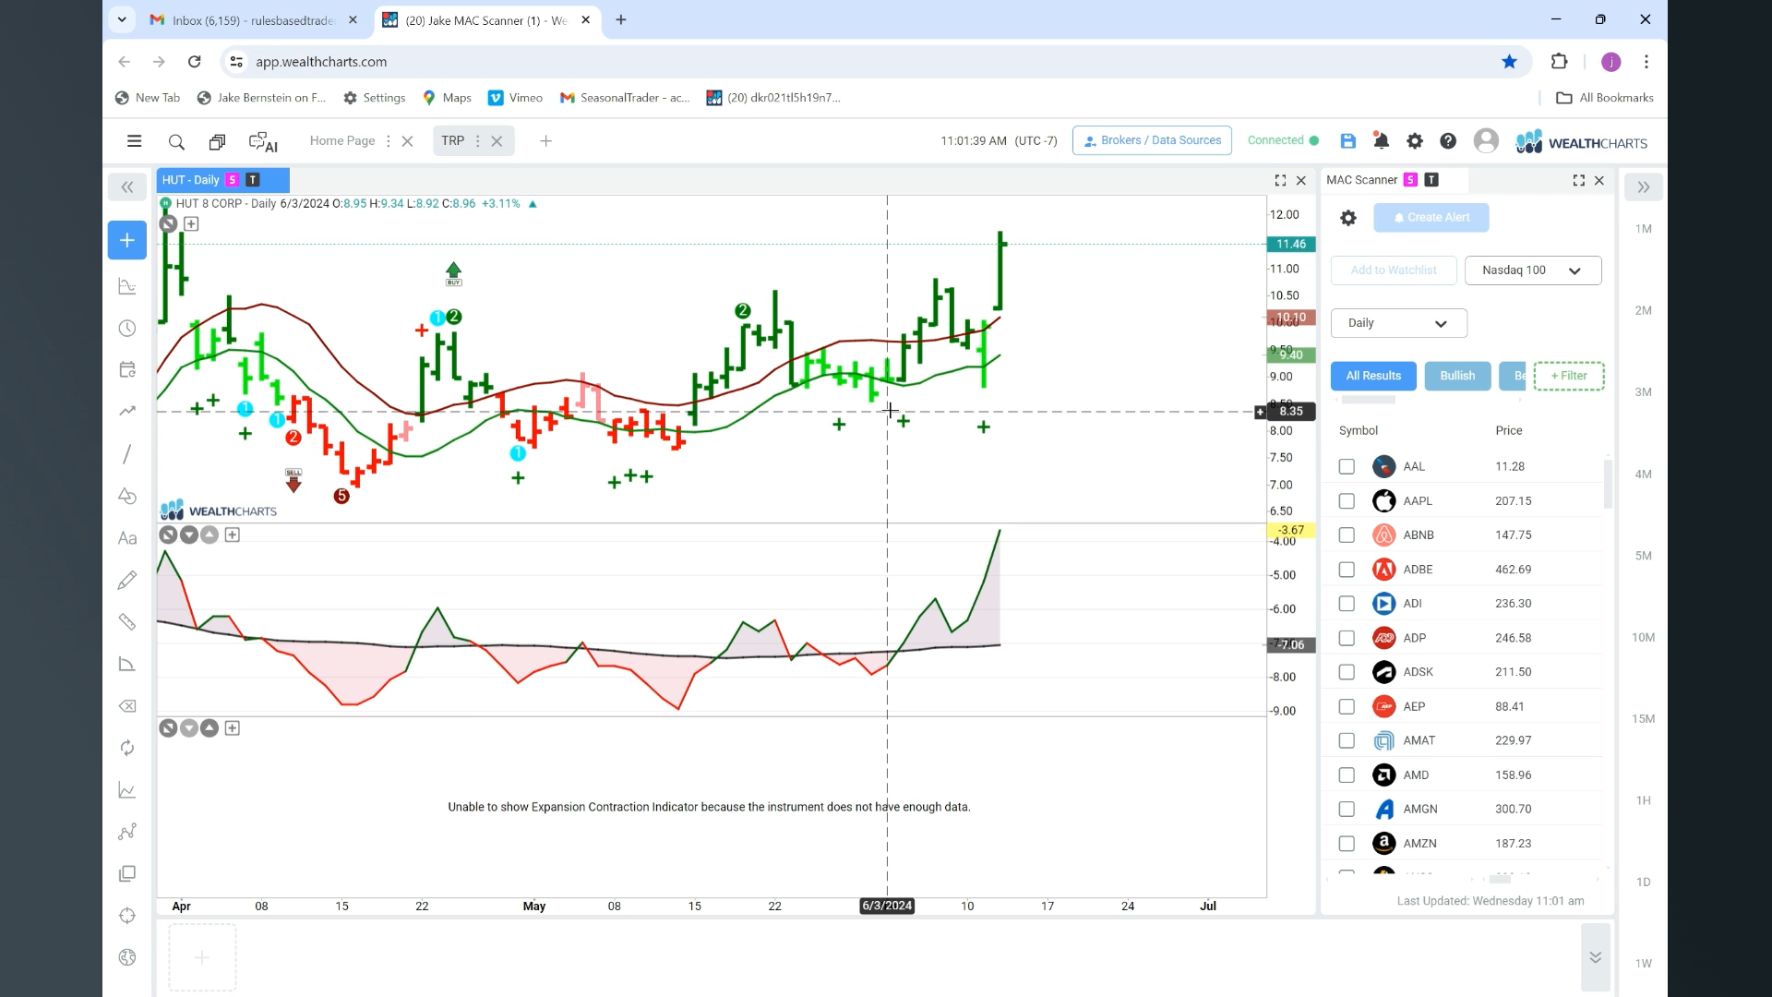Save workspace with floppy disk icon
The width and height of the screenshot is (1772, 997).
point(1348,141)
